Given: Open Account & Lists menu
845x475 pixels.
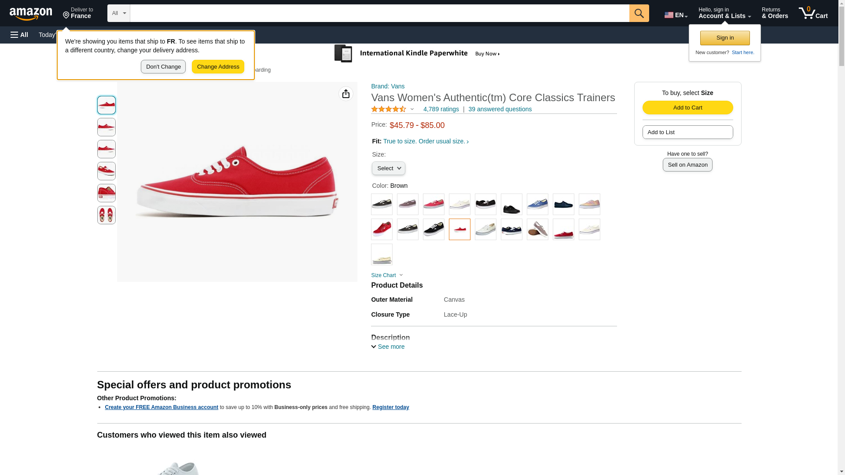Looking at the screenshot, I should [724, 13].
